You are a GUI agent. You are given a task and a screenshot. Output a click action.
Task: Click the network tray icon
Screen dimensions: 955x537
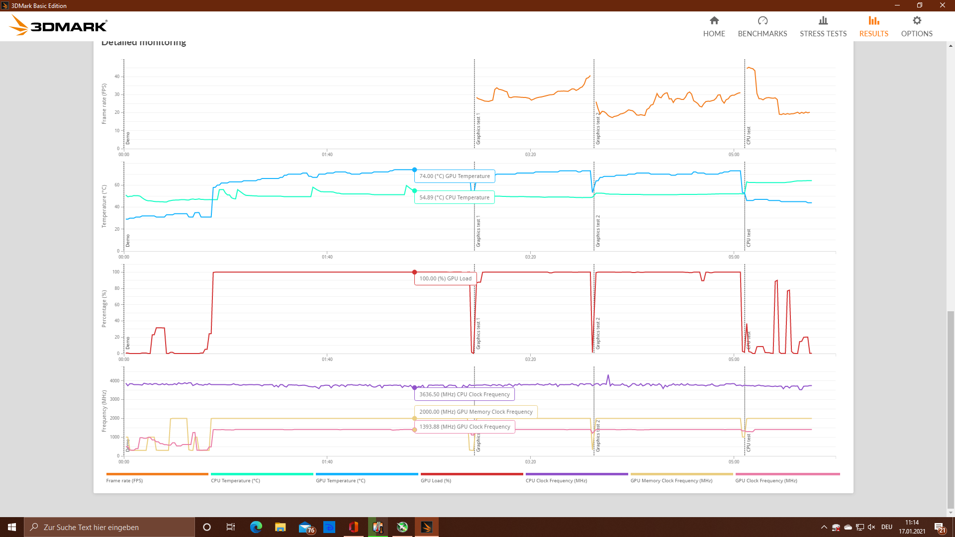coord(860,527)
